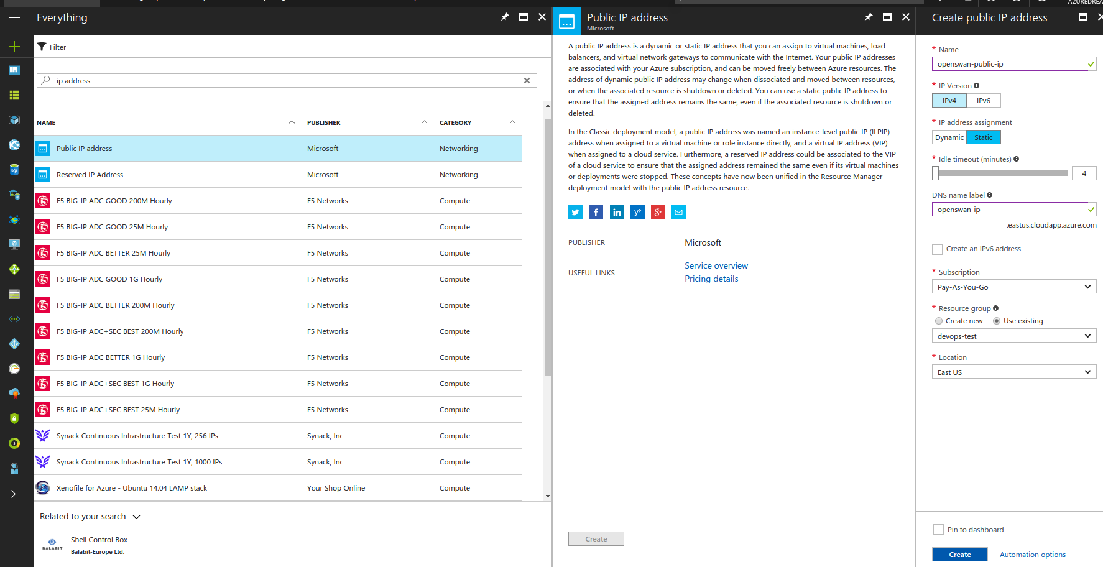Choose Dynamic IP address assignment
This screenshot has height=567, width=1103.
[949, 137]
